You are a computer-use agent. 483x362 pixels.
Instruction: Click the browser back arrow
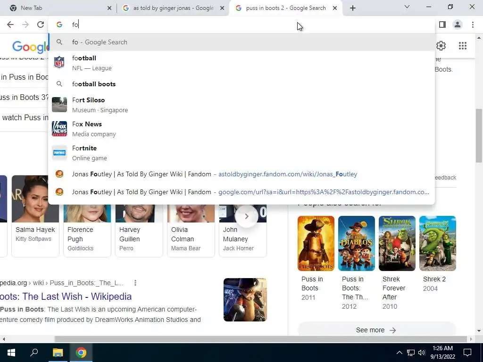[x=10, y=25]
